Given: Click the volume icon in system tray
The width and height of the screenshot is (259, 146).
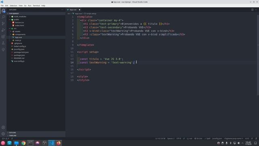Looking at the screenshot, I should pyautogui.click(x=239, y=143).
